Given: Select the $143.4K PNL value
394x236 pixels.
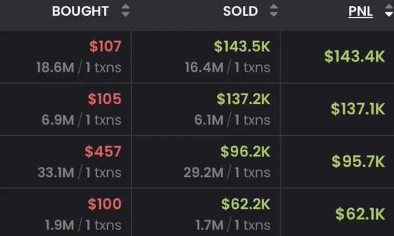Looking at the screenshot, I should click(x=355, y=56).
